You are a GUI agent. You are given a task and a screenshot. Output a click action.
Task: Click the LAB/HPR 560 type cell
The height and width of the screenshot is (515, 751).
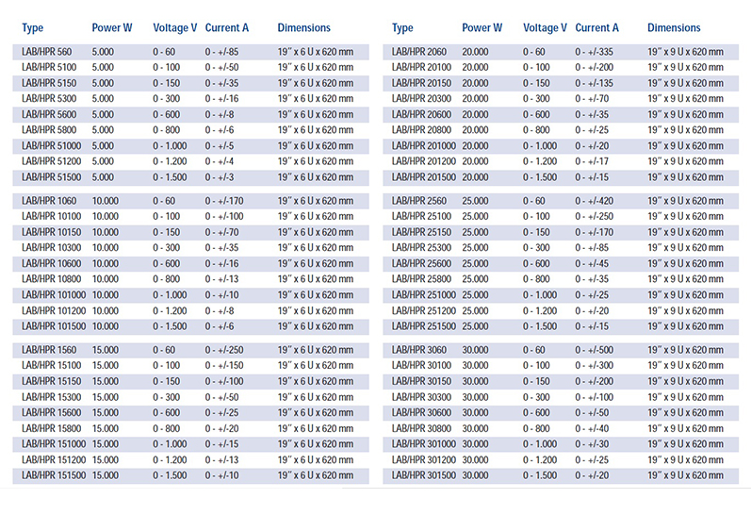(46, 52)
